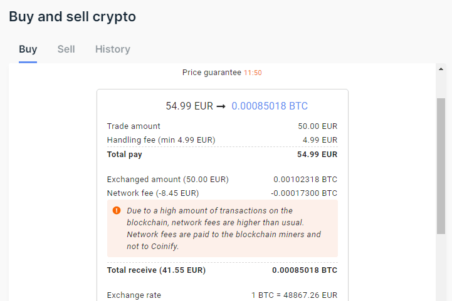Go to the History tab
The image size is (452, 301).
pos(113,49)
